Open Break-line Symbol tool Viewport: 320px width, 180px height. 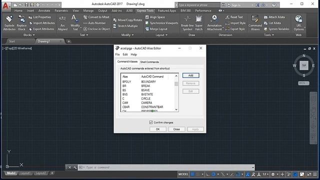[187, 23]
